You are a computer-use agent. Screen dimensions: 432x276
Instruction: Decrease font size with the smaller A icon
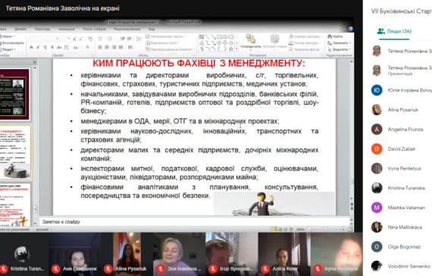pos(81,39)
